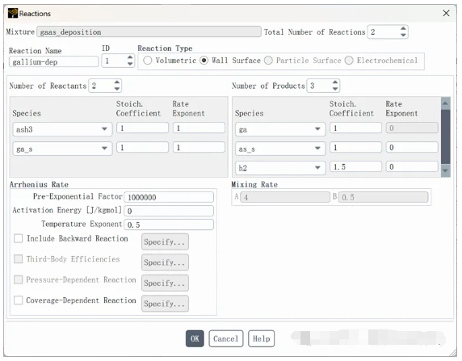462x361 pixels.
Task: Decrease Number of Products spinner
Action: pyautogui.click(x=335, y=89)
